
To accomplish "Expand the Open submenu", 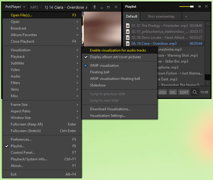I will click(x=42, y=22).
